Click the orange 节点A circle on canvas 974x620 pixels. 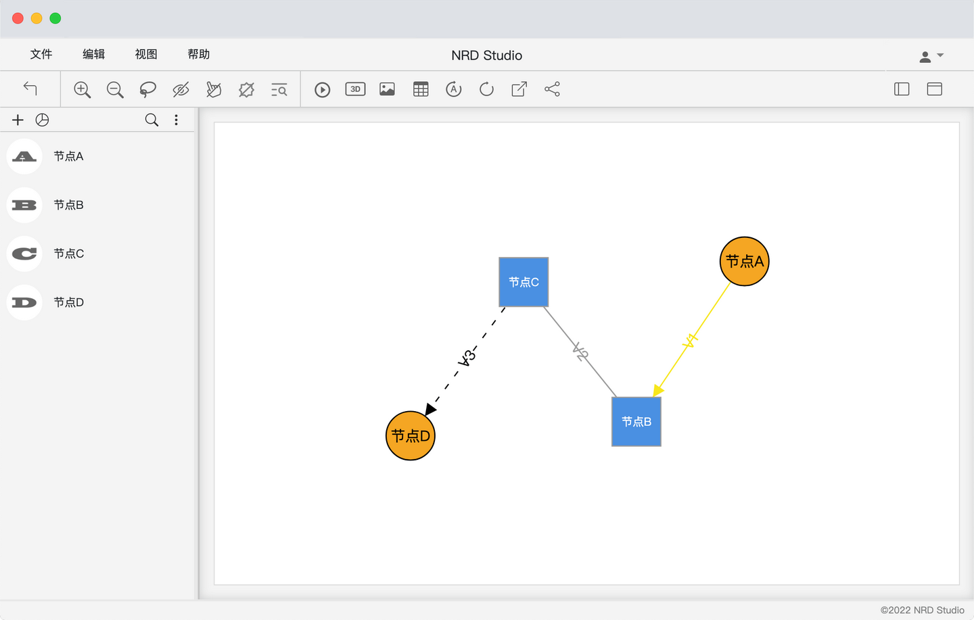coord(744,261)
